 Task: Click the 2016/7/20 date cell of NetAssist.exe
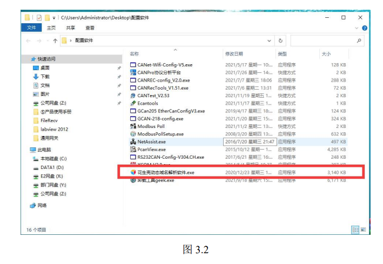click(x=250, y=141)
